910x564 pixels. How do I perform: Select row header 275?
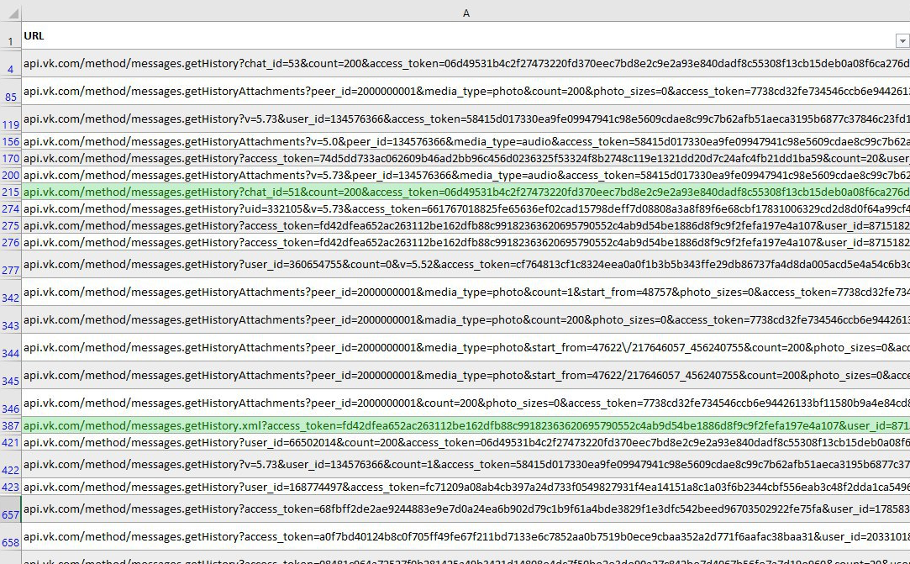[x=10, y=225]
